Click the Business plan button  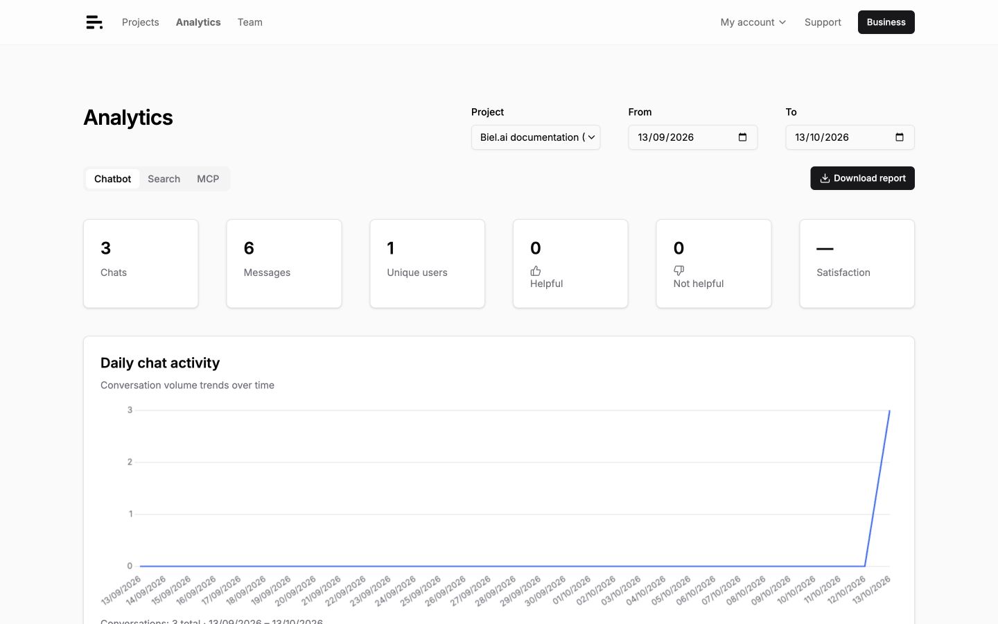point(886,22)
